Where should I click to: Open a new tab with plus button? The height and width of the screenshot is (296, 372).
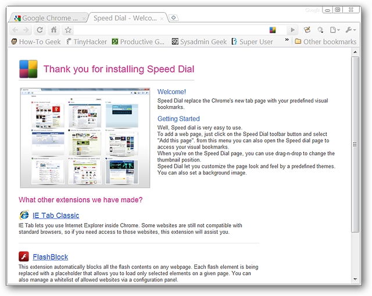point(173,18)
